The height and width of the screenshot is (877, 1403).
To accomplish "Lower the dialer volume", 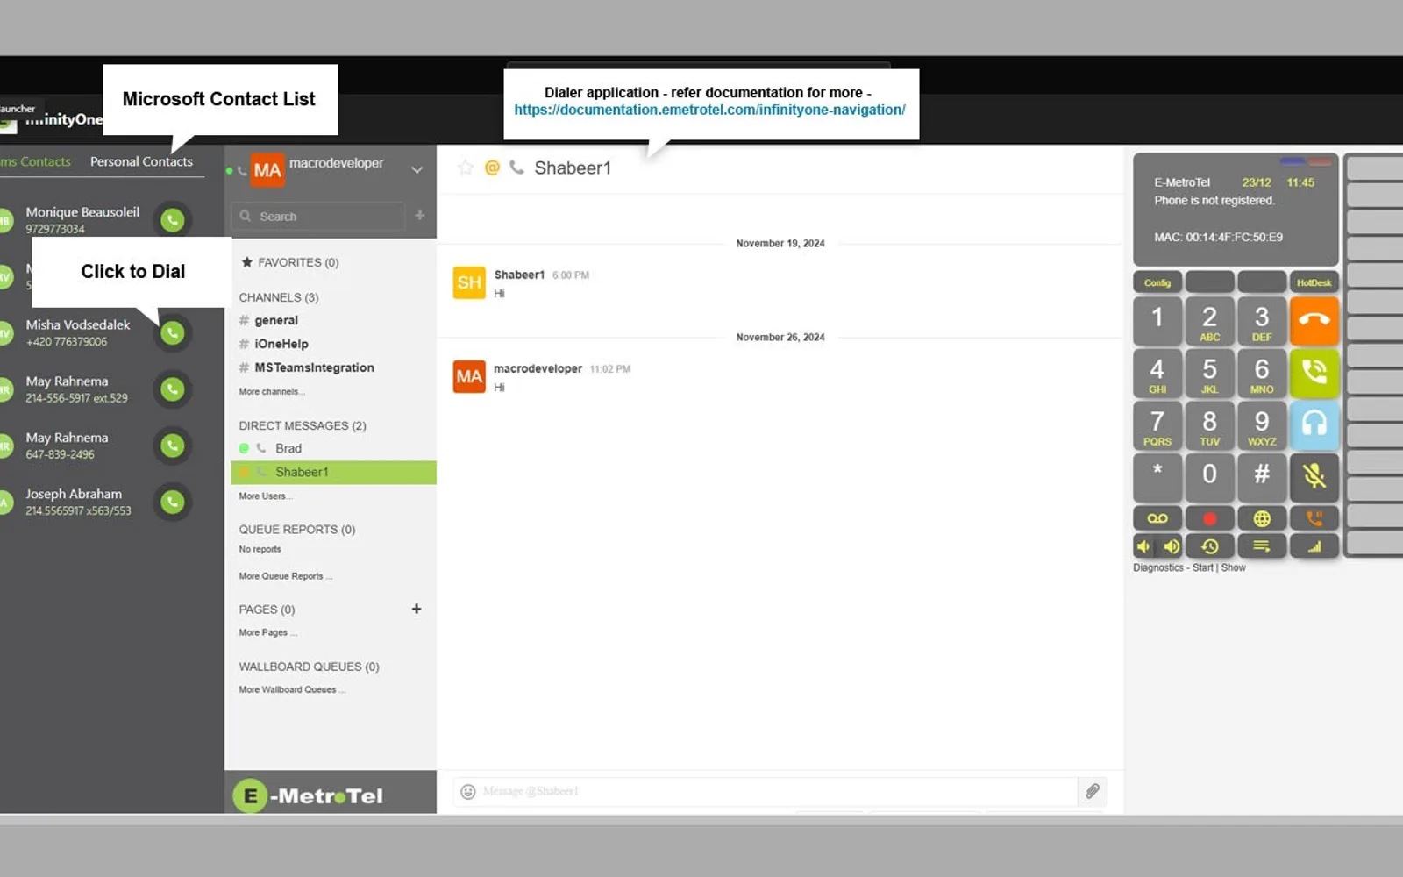I will [1144, 546].
